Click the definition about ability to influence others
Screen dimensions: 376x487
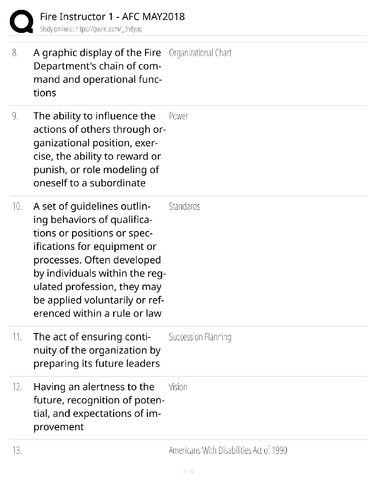100,149
